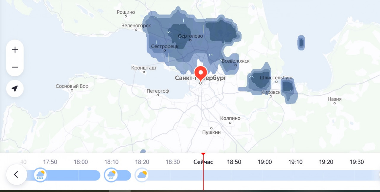Screen dimensions: 380x192
Task: Click the Петергоф city label
Action: tap(158, 91)
